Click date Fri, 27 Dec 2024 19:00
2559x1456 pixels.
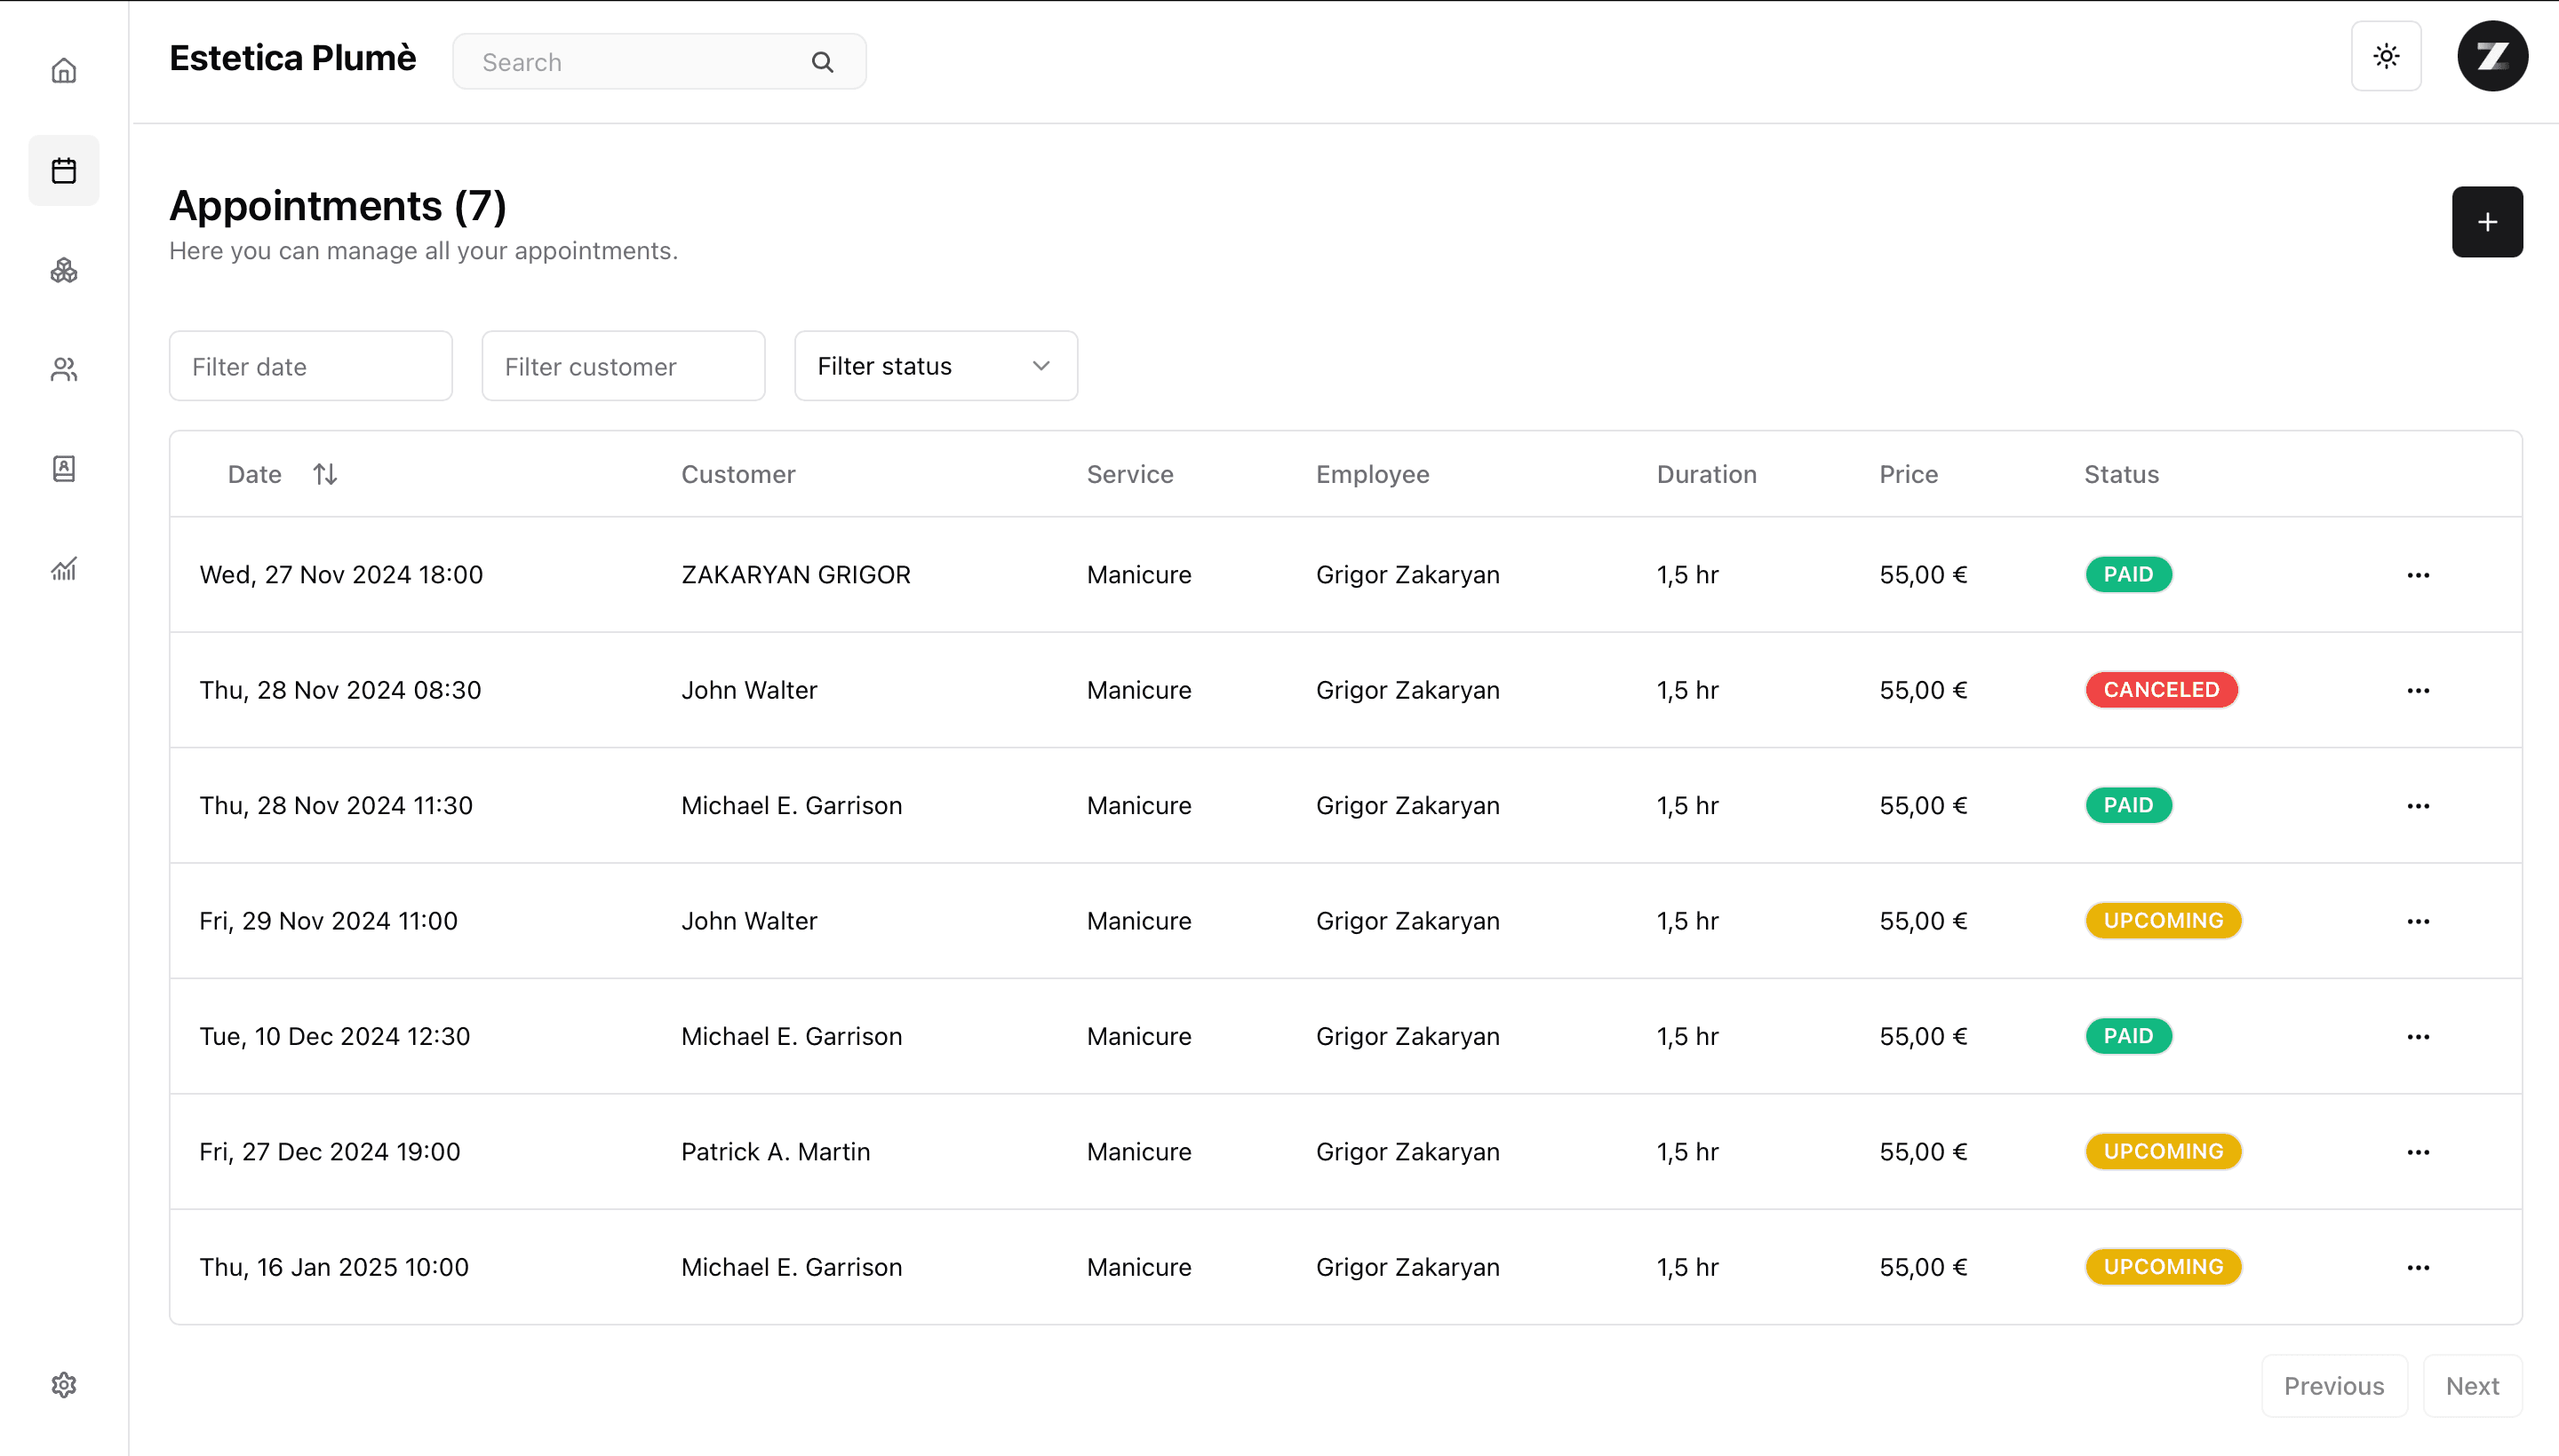[330, 1152]
